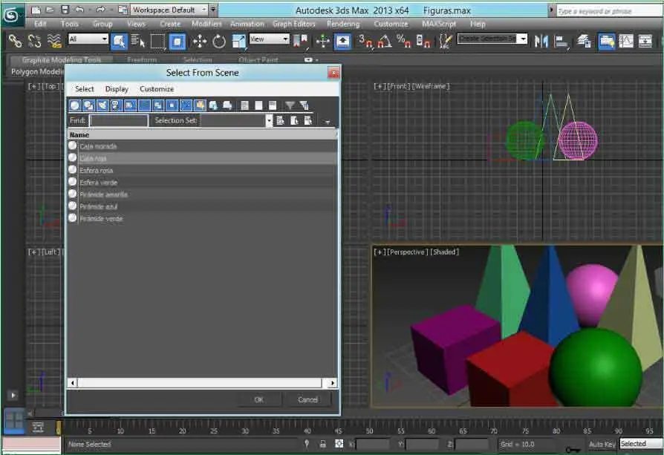Click the Unlink Selection tool
Screen dimensions: 664x455
point(34,41)
